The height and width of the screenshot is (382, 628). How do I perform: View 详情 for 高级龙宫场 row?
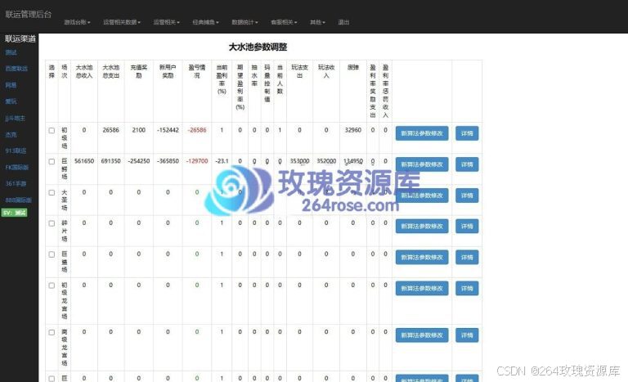pyautogui.click(x=467, y=335)
